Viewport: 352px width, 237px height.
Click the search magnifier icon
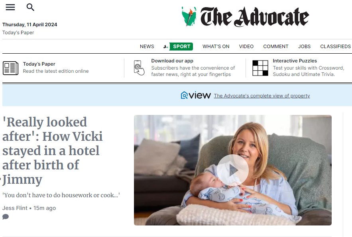coord(30,8)
